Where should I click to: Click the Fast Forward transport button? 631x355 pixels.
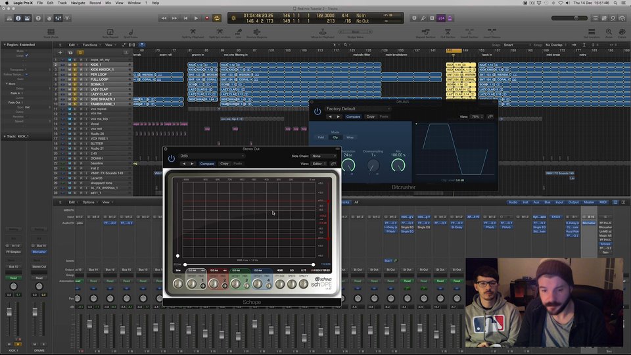(175, 18)
